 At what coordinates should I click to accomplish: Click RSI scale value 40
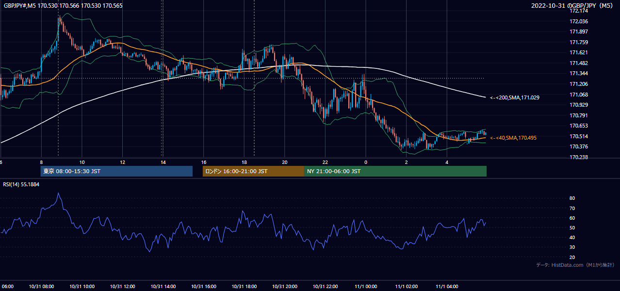coord(572,237)
